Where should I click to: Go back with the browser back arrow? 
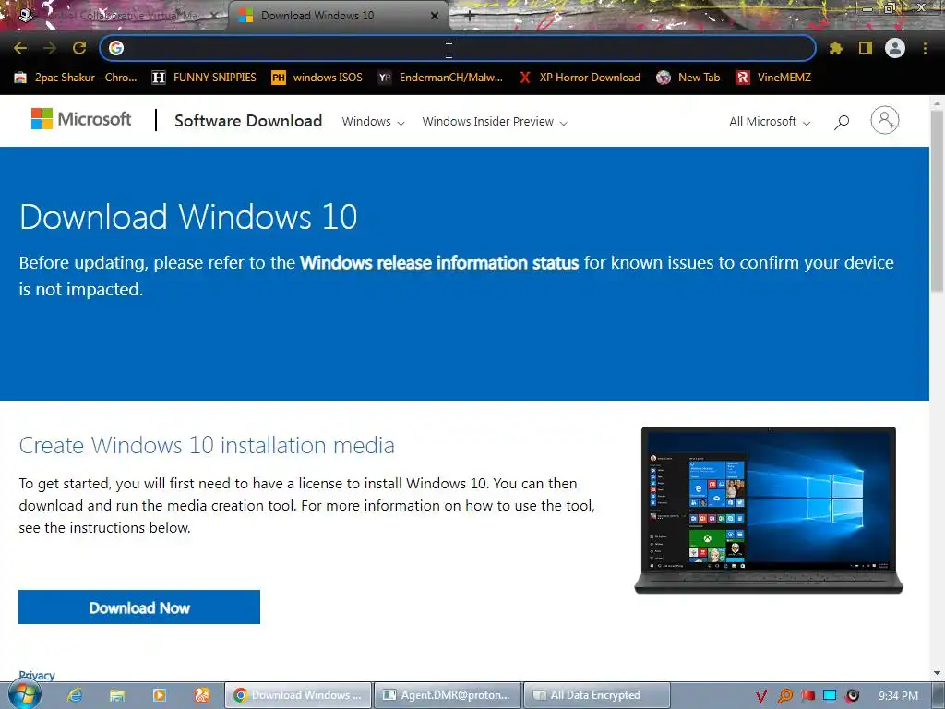[x=20, y=48]
